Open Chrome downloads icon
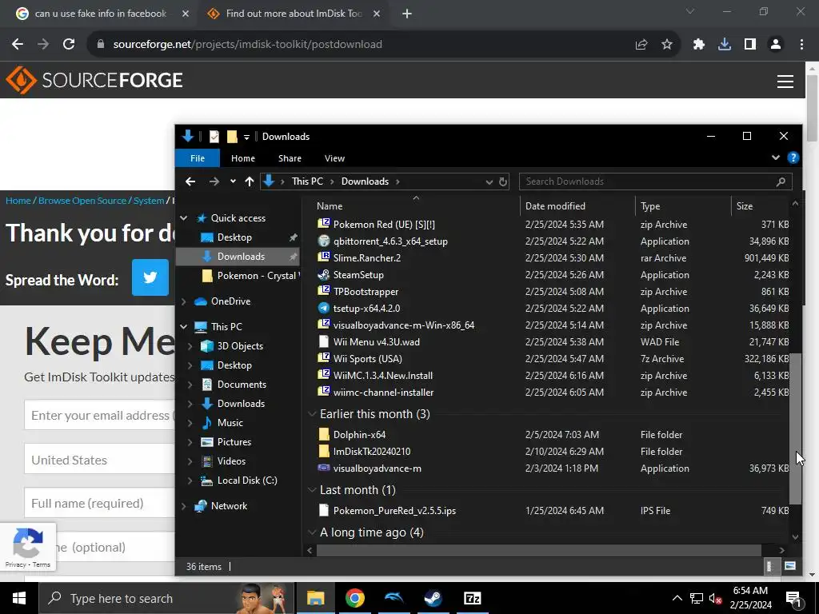This screenshot has height=614, width=819. click(x=725, y=45)
